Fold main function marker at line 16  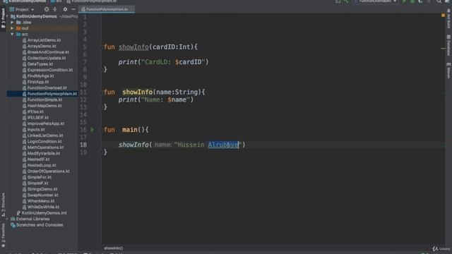coord(102,130)
